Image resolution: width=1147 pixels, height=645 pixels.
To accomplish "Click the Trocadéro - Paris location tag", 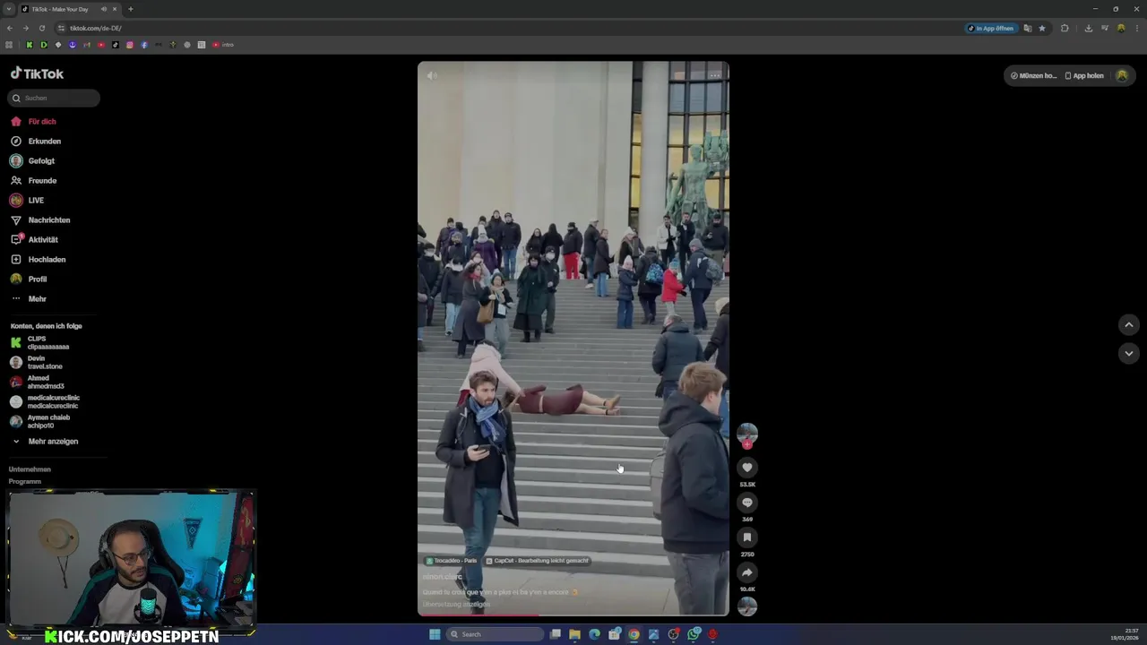I will coord(452,561).
